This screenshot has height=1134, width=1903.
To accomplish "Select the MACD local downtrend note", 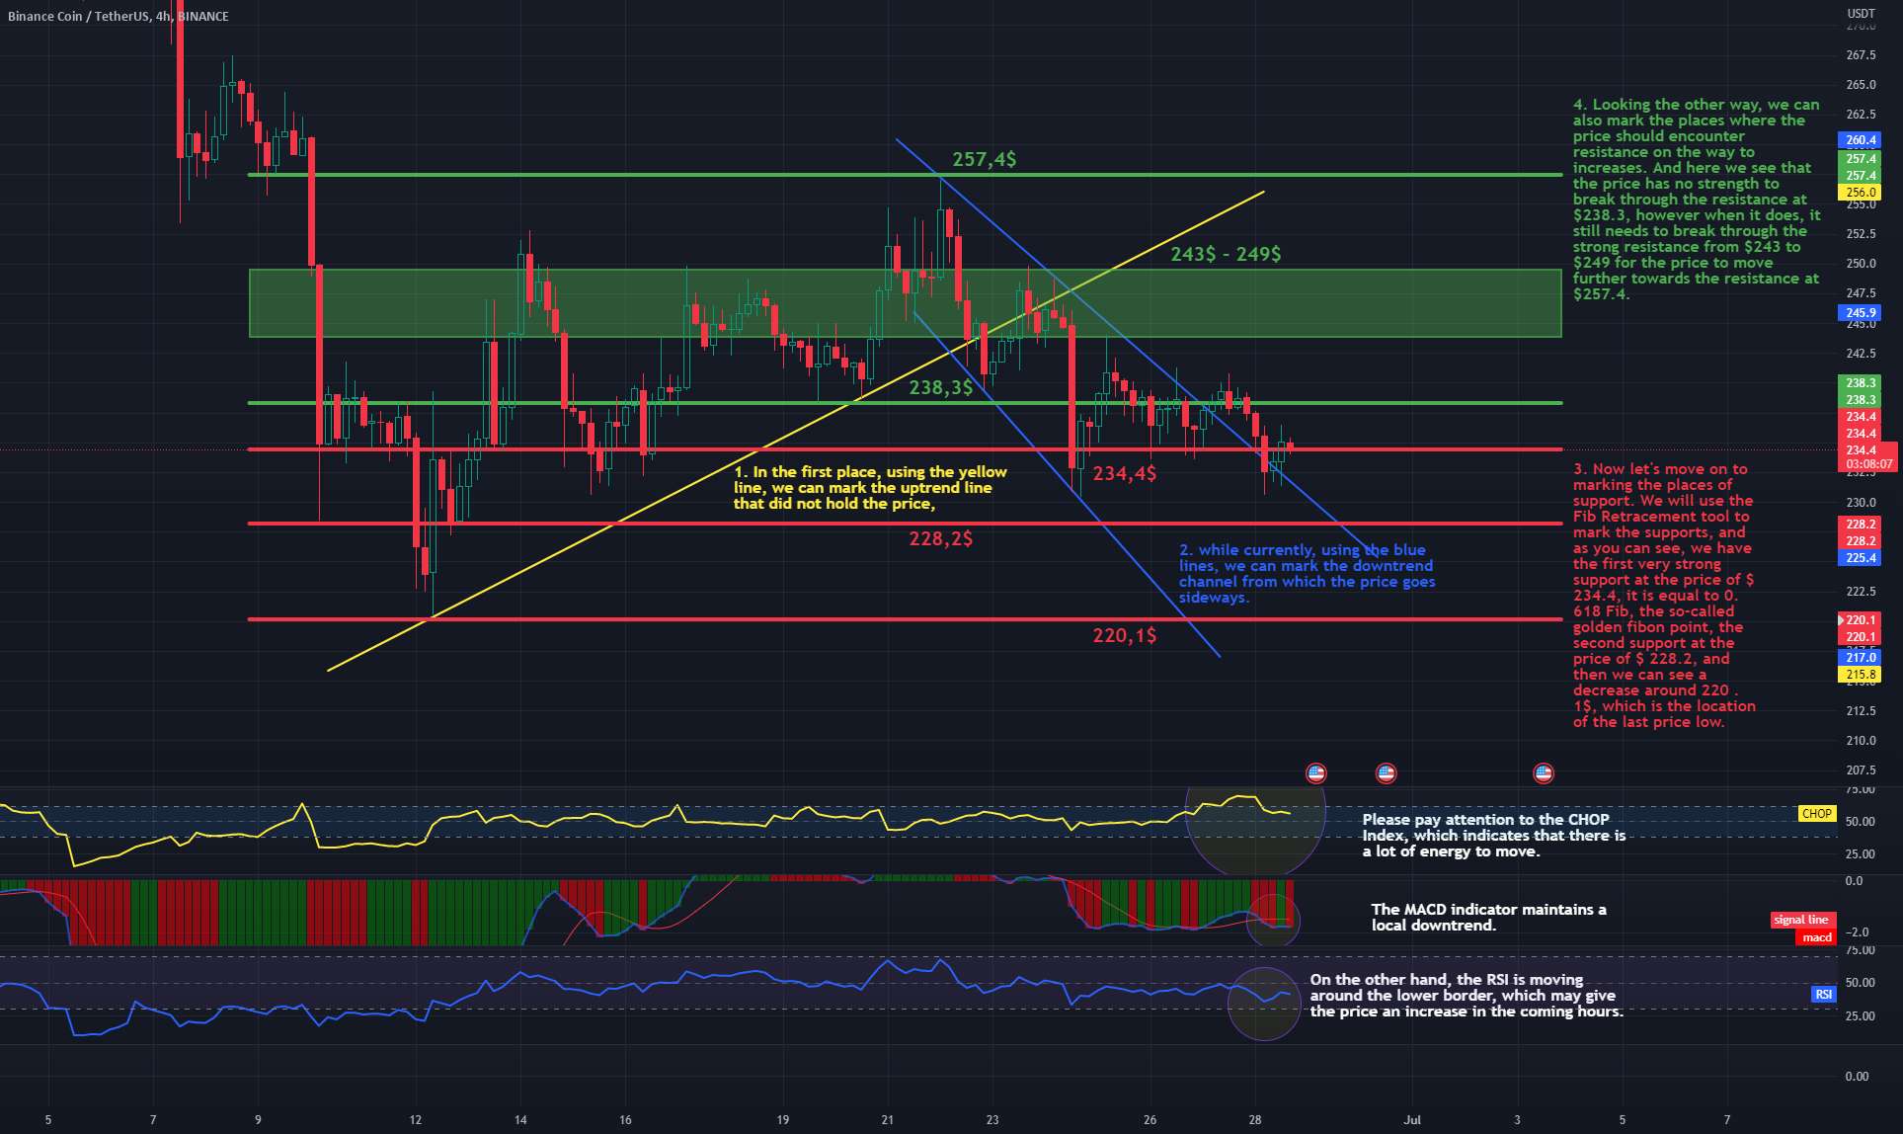I will click(x=1488, y=918).
